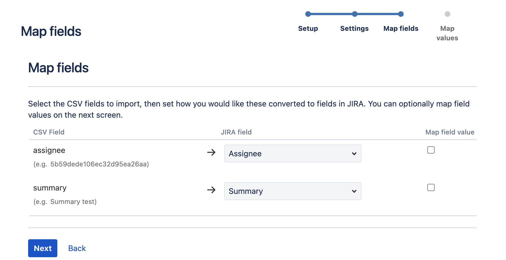Go to the Setup step label
This screenshot has width=506, height=260.
[308, 29]
